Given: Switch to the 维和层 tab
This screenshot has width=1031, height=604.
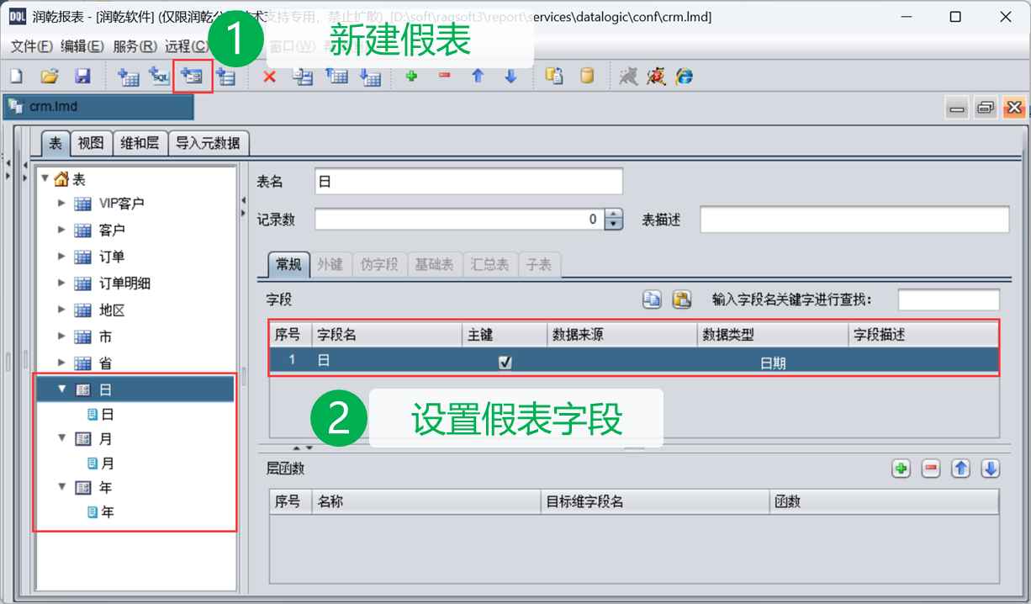Looking at the screenshot, I should tap(140, 143).
